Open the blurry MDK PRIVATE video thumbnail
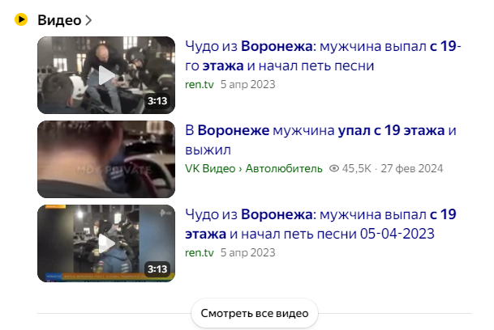Screen dimensions: 494x330 (x=106, y=159)
